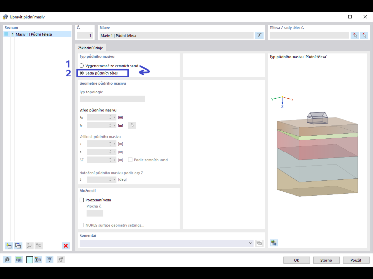Select 'Vygenerované ze zemních sond' radio option
The image size is (373, 279).
pos(81,66)
